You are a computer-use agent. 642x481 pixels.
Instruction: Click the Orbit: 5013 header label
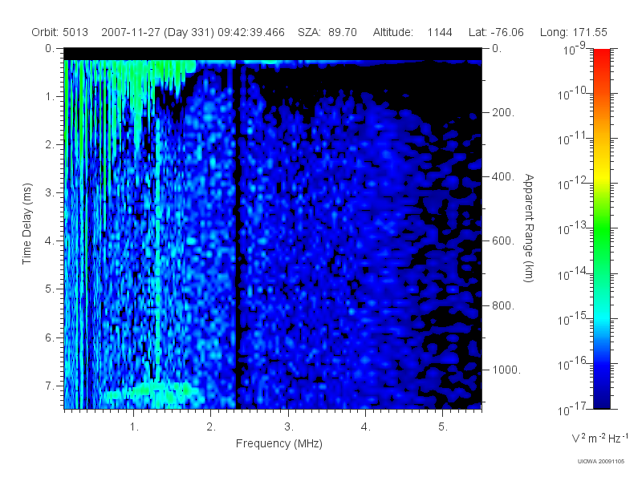[59, 32]
